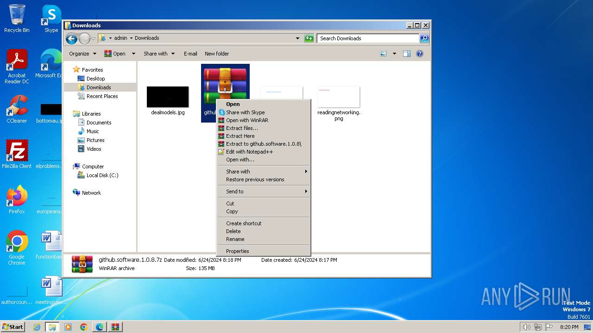Choose Delete in the context menu

264,231
